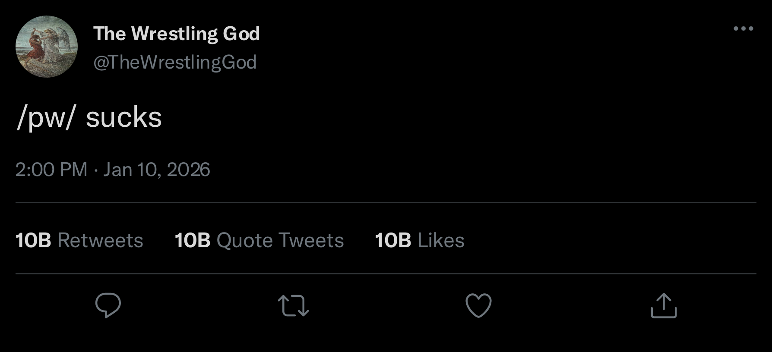Screen dimensions: 772x352
Task: Open The Wrestling God profile picture
Action: click(47, 47)
